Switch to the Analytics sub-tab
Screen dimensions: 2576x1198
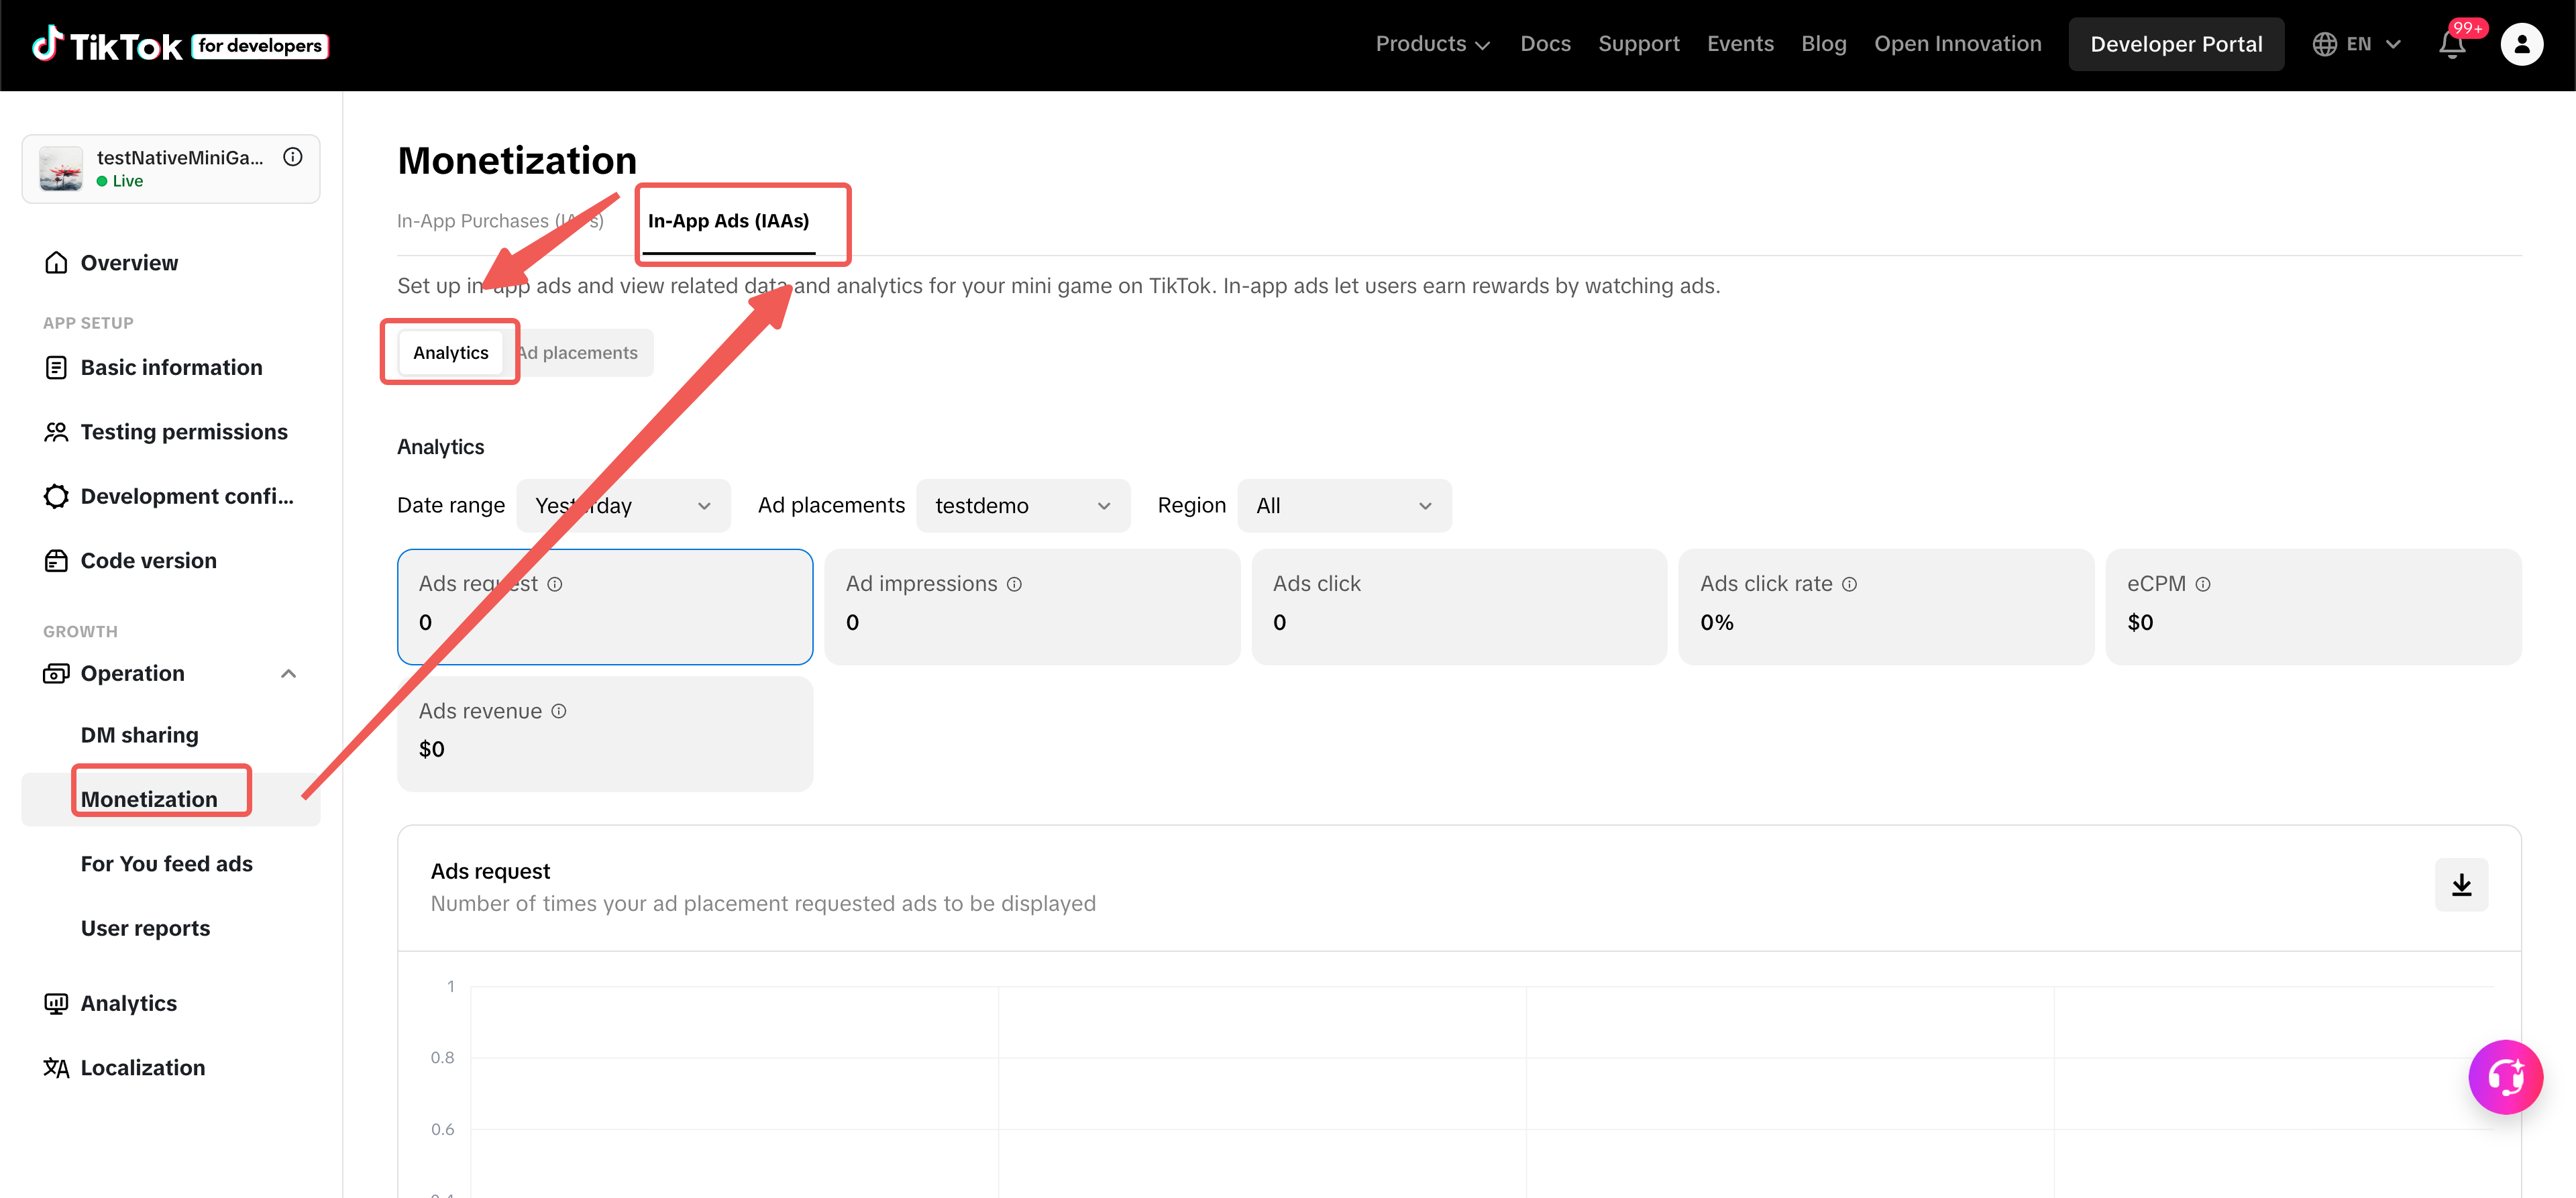451,353
